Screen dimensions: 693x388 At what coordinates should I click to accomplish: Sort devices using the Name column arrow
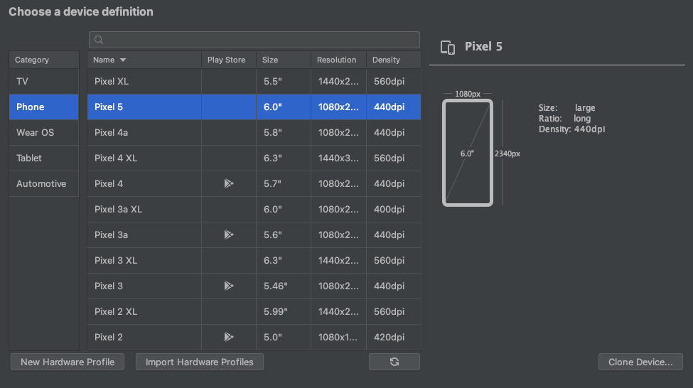(123, 60)
